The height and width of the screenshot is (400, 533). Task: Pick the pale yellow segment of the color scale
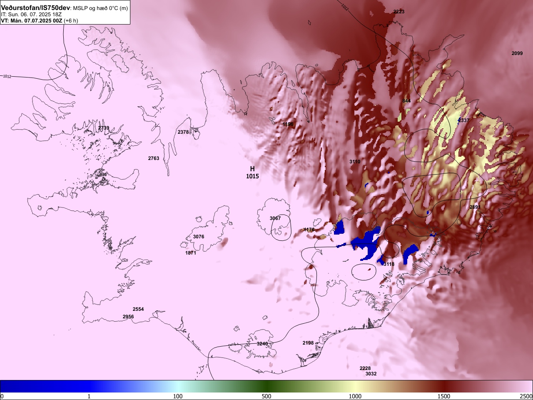355,386
